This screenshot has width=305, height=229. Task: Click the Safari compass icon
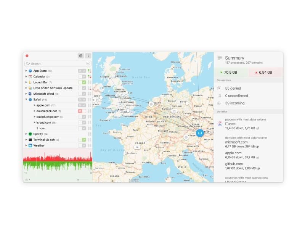30,100
